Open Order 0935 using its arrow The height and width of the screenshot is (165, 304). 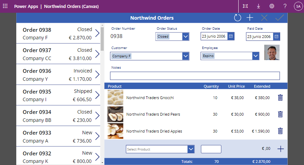click(97, 95)
